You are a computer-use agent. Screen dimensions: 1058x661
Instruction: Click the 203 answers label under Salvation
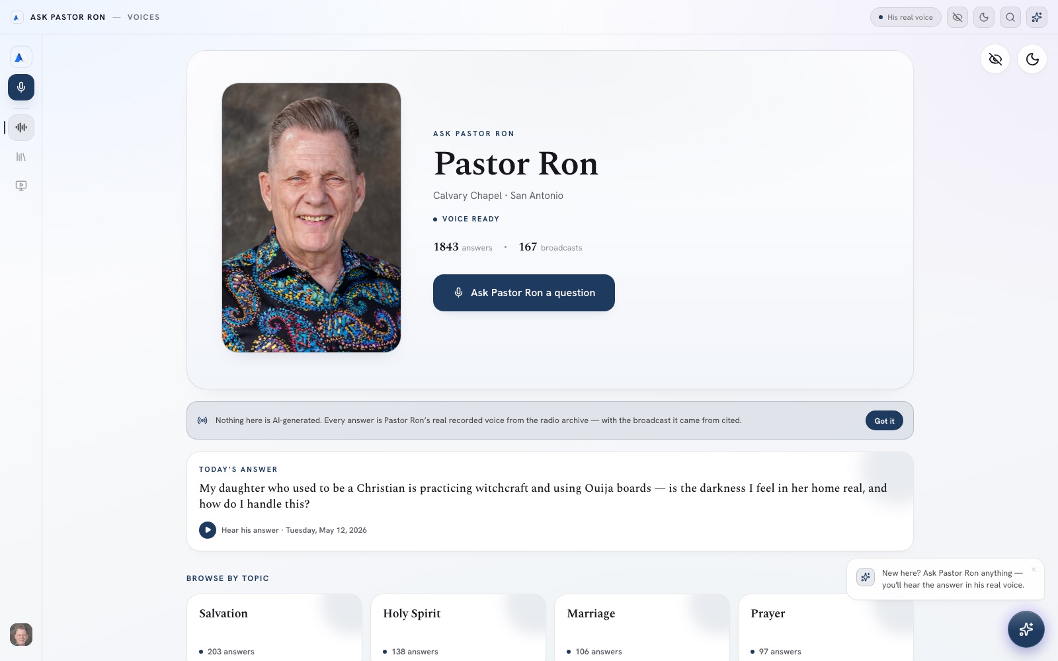pyautogui.click(x=227, y=652)
